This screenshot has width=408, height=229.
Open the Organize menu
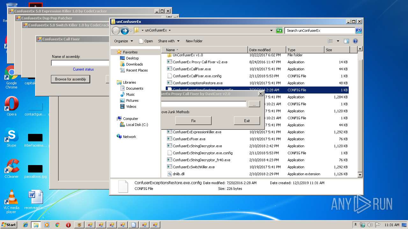click(123, 41)
